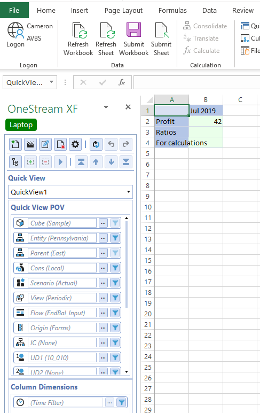This screenshot has height=413, width=260.
Task: Select the For calculations cell
Action: click(x=171, y=143)
